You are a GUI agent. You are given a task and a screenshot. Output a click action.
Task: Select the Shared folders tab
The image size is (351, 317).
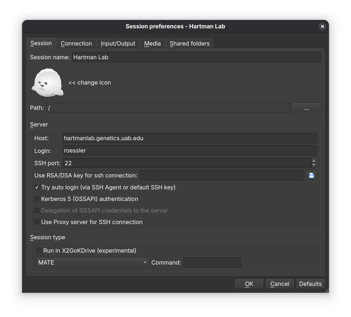(x=190, y=43)
